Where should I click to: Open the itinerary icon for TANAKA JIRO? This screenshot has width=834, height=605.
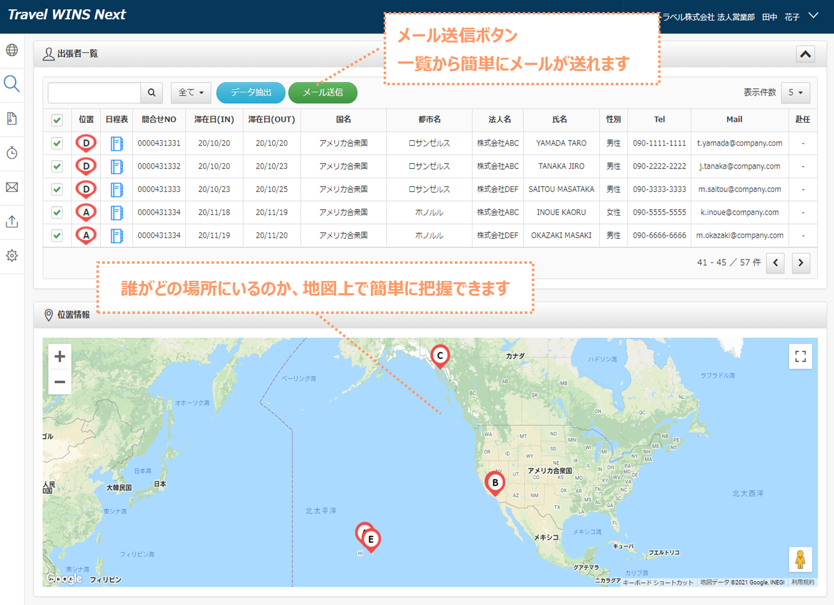click(117, 167)
